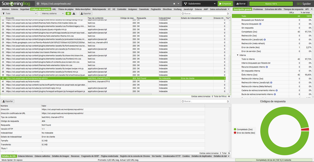This screenshot has width=314, height=162.
Task: Open Tiempos de respuesta tab
Action: coord(294,9)
